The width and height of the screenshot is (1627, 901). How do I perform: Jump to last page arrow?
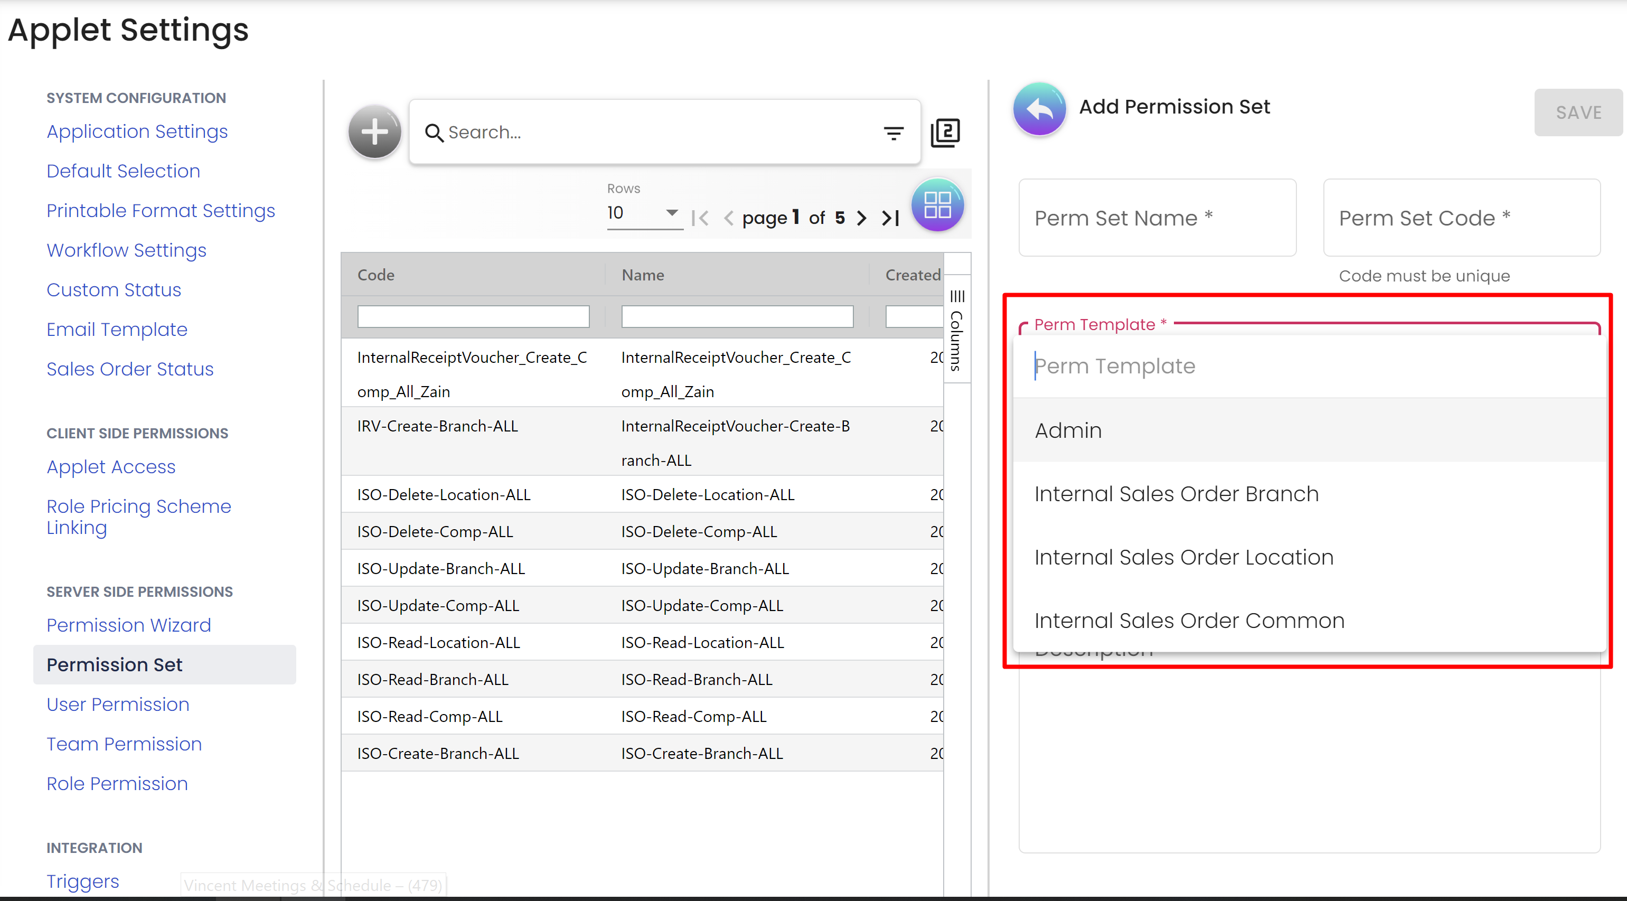890,218
